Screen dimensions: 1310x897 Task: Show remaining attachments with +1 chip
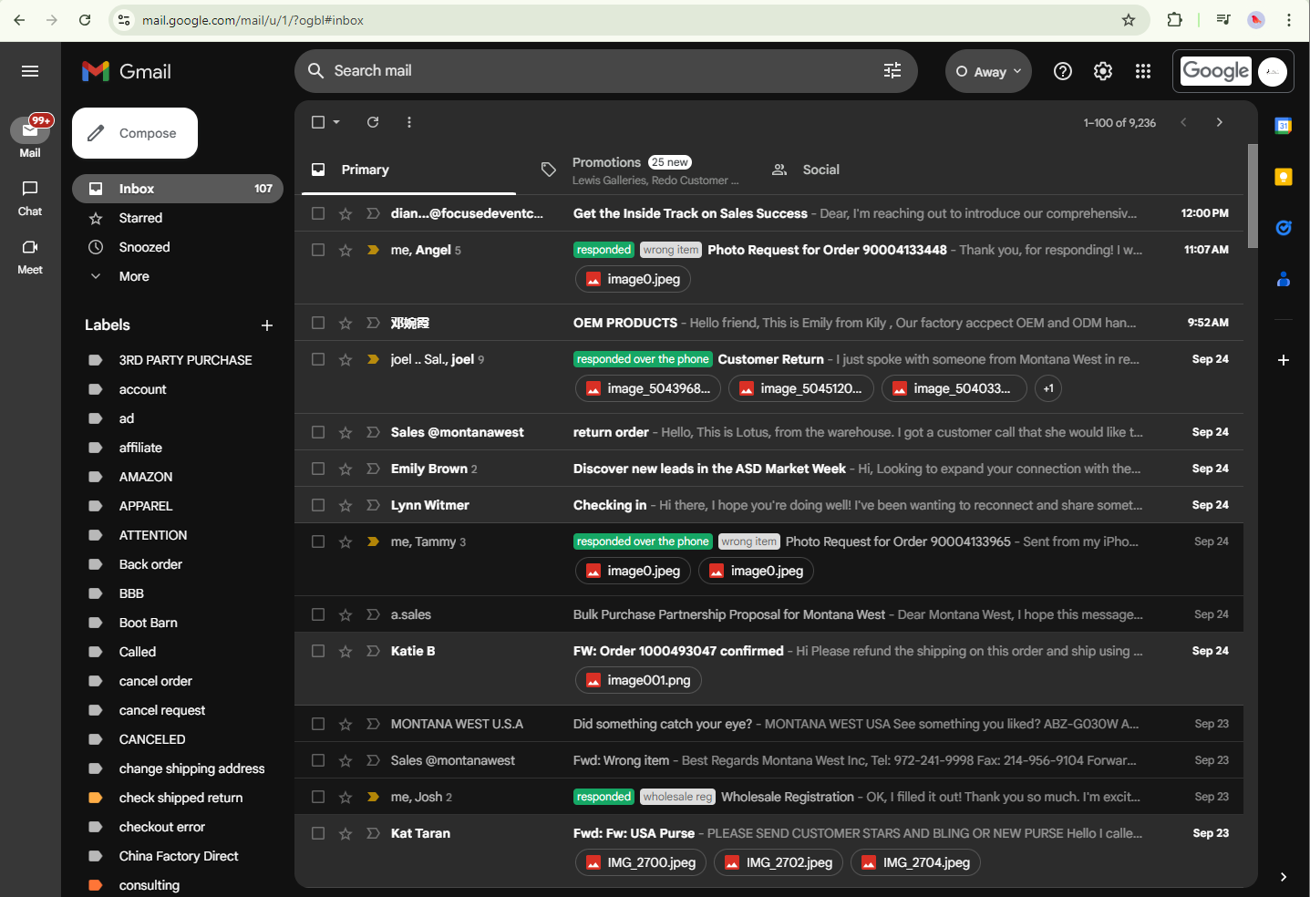(1048, 388)
